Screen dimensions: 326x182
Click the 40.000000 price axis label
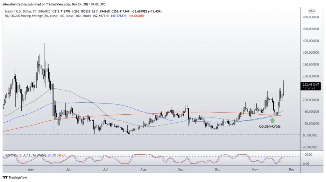coord(311,147)
